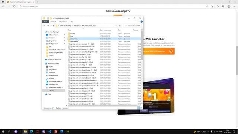Screen dimensions: 238x134
Task: Open Microsoft Edge from taskbar
Action: coord(31,131)
